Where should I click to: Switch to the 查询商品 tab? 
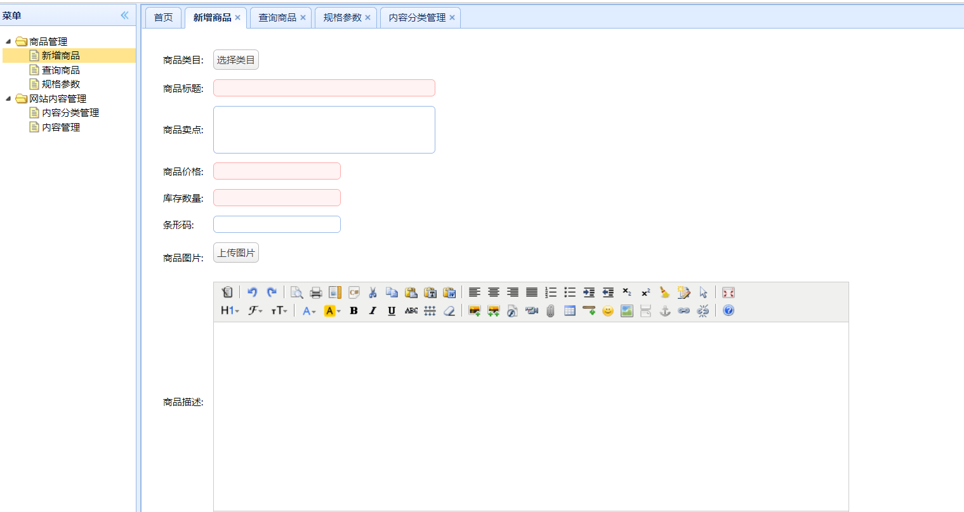point(277,17)
